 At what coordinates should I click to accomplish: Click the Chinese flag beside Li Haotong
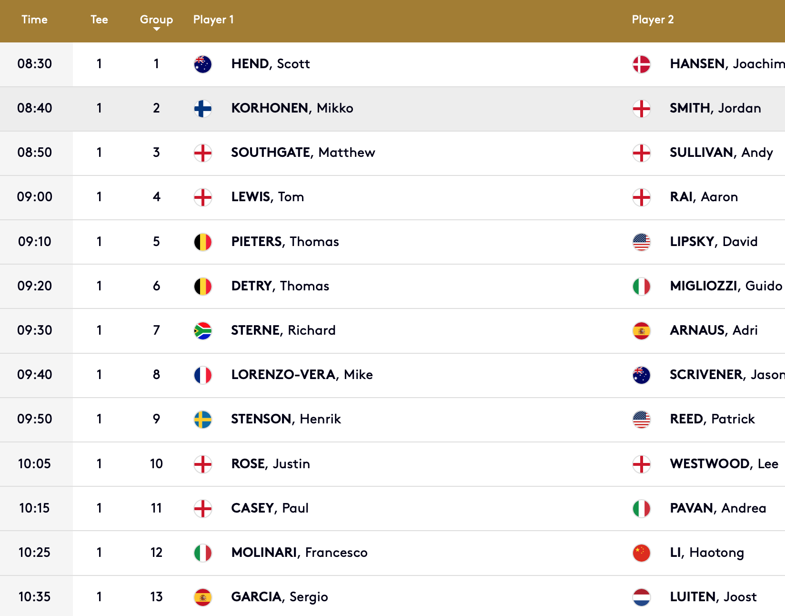[642, 553]
